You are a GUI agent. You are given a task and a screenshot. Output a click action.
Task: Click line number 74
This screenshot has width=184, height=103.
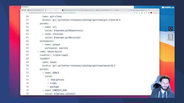pyautogui.click(x=27, y=80)
